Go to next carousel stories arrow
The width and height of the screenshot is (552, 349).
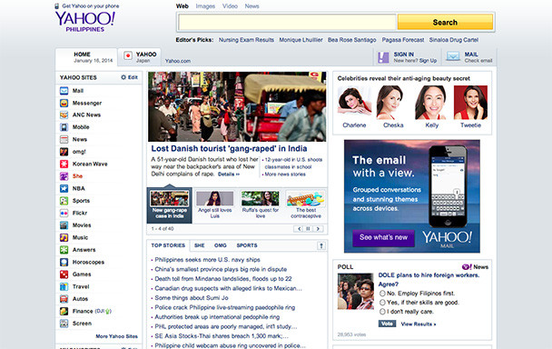tap(318, 229)
